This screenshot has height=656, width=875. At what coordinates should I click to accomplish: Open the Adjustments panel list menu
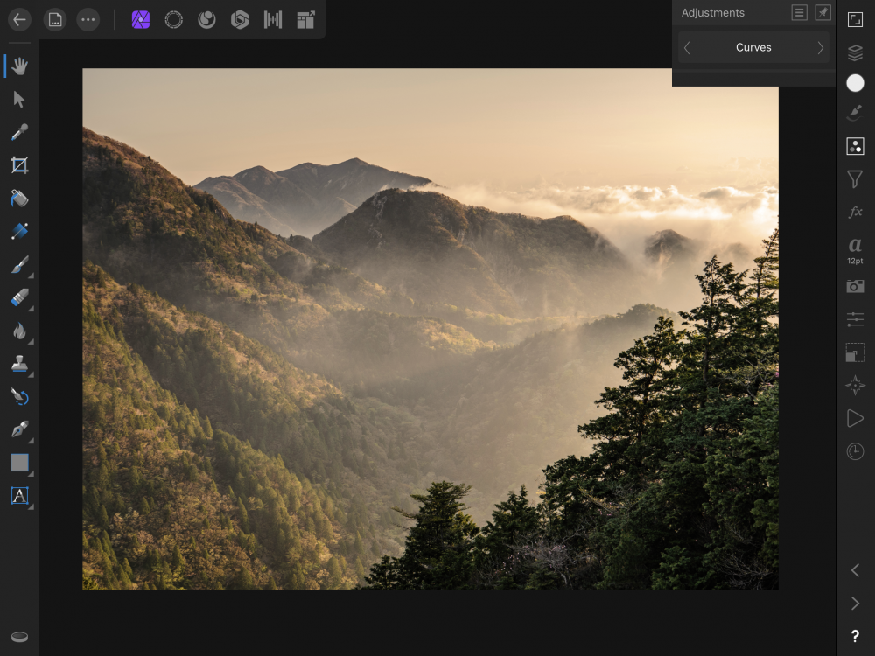(799, 12)
